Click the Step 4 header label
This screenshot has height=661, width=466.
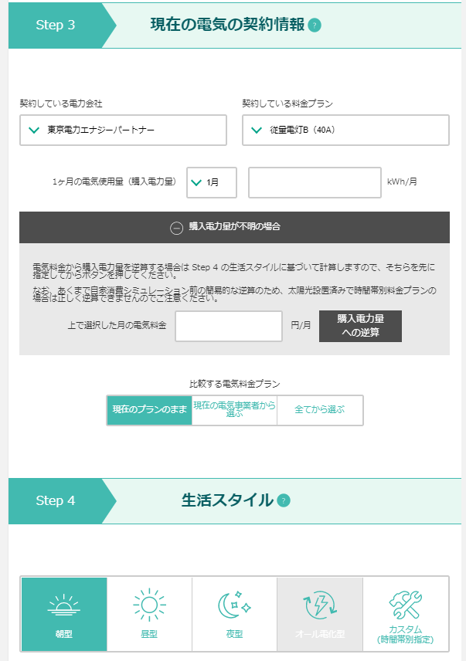(x=55, y=501)
